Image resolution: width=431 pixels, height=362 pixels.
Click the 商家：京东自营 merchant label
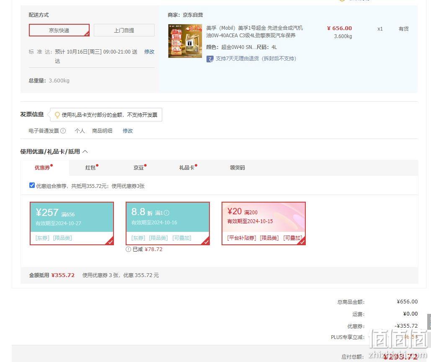click(x=185, y=15)
